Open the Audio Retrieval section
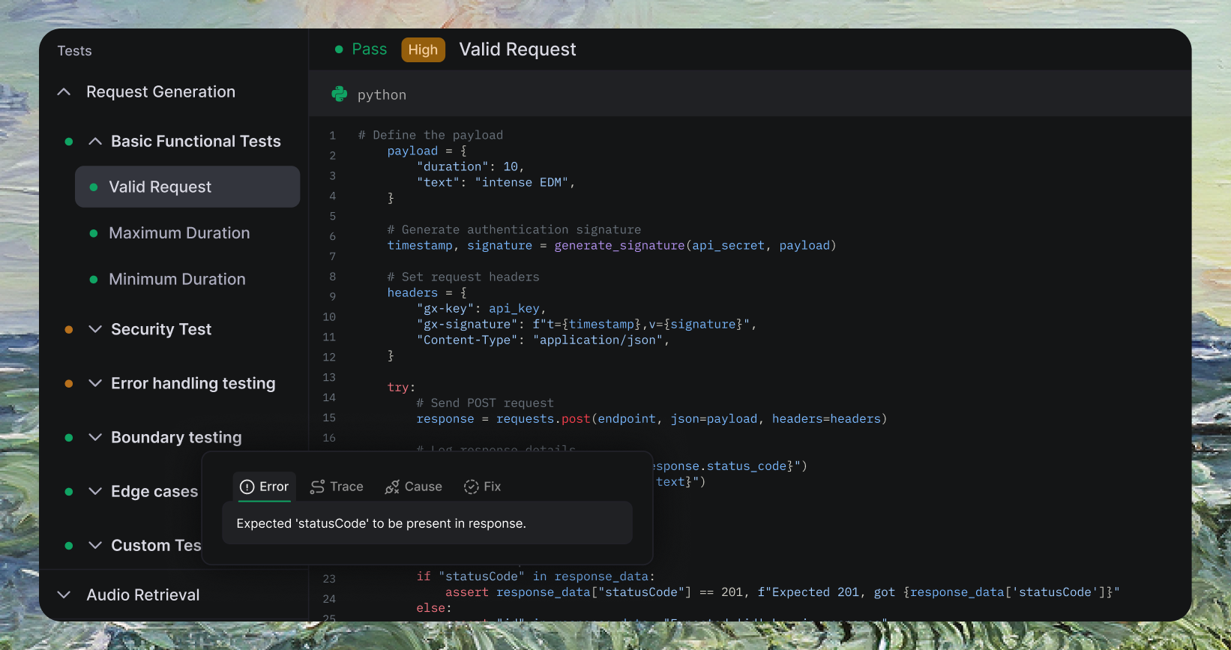Viewport: 1231px width, 650px height. click(143, 595)
